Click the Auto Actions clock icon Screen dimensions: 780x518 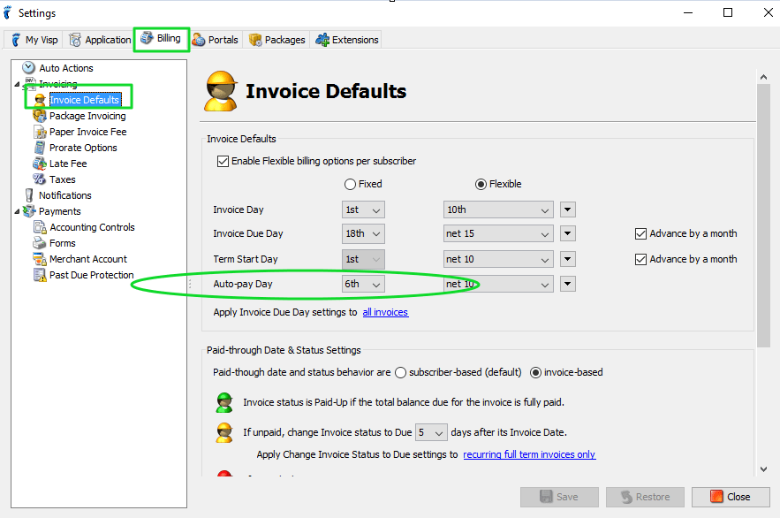pos(29,68)
